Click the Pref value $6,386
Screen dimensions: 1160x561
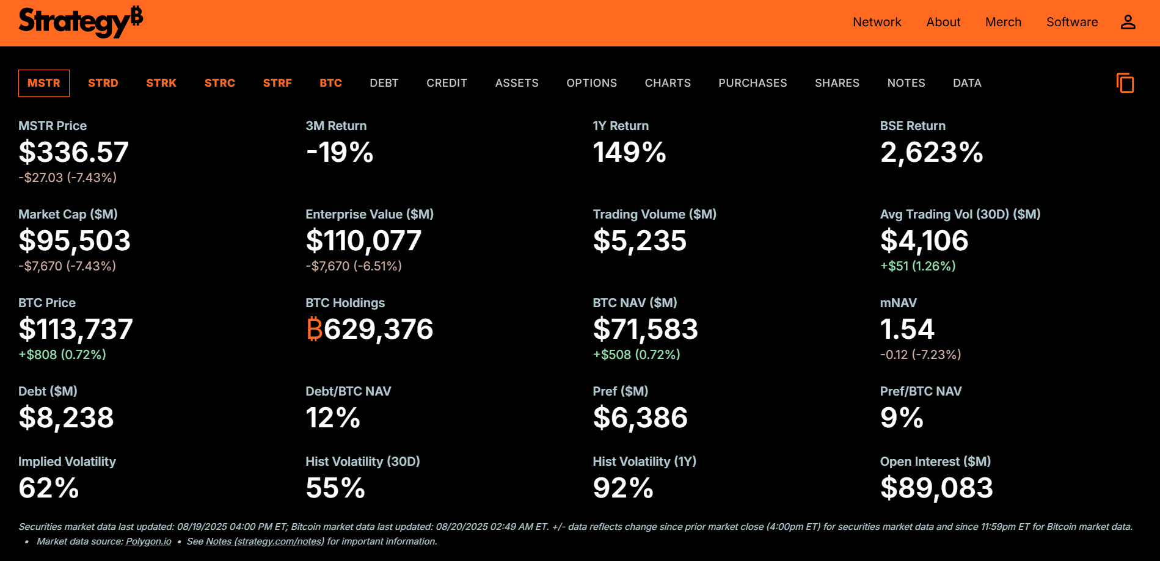(x=640, y=418)
